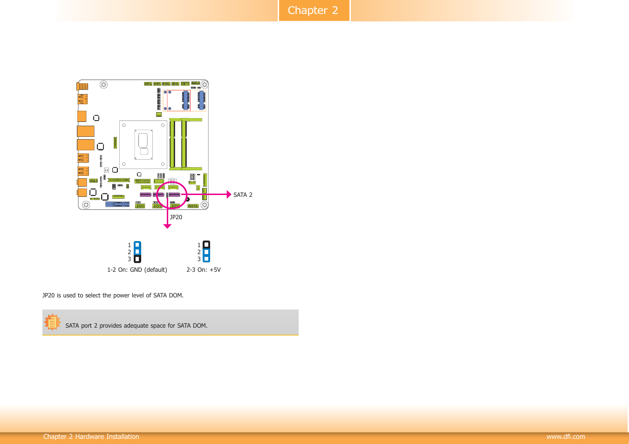Click the blue PCIe slot at the board's bottom edge

pyautogui.click(x=117, y=204)
